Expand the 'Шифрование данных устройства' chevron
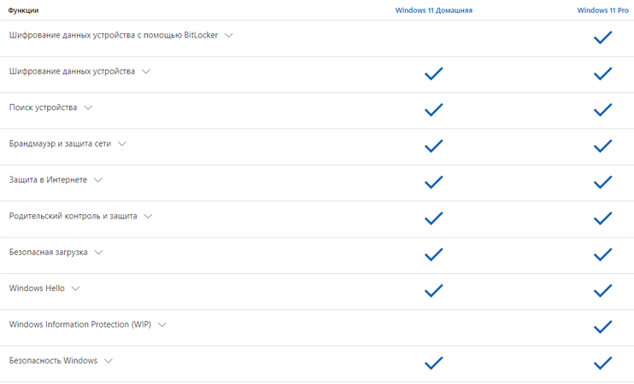 click(x=146, y=72)
